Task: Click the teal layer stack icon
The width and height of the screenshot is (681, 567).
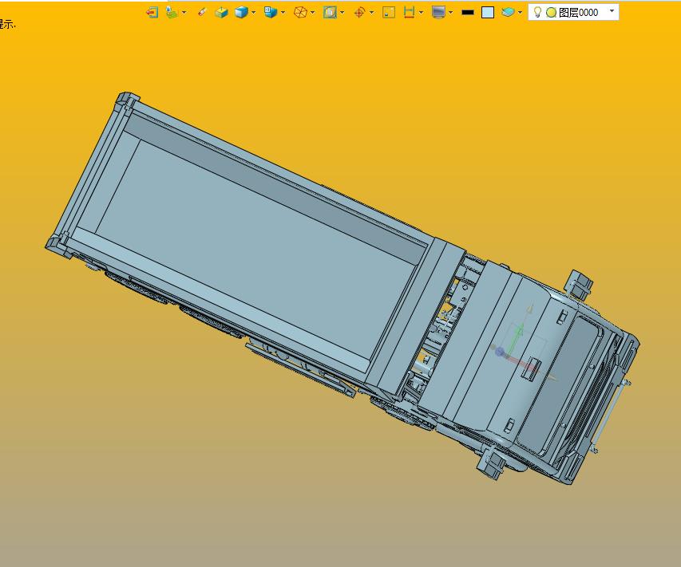Action: (x=508, y=13)
